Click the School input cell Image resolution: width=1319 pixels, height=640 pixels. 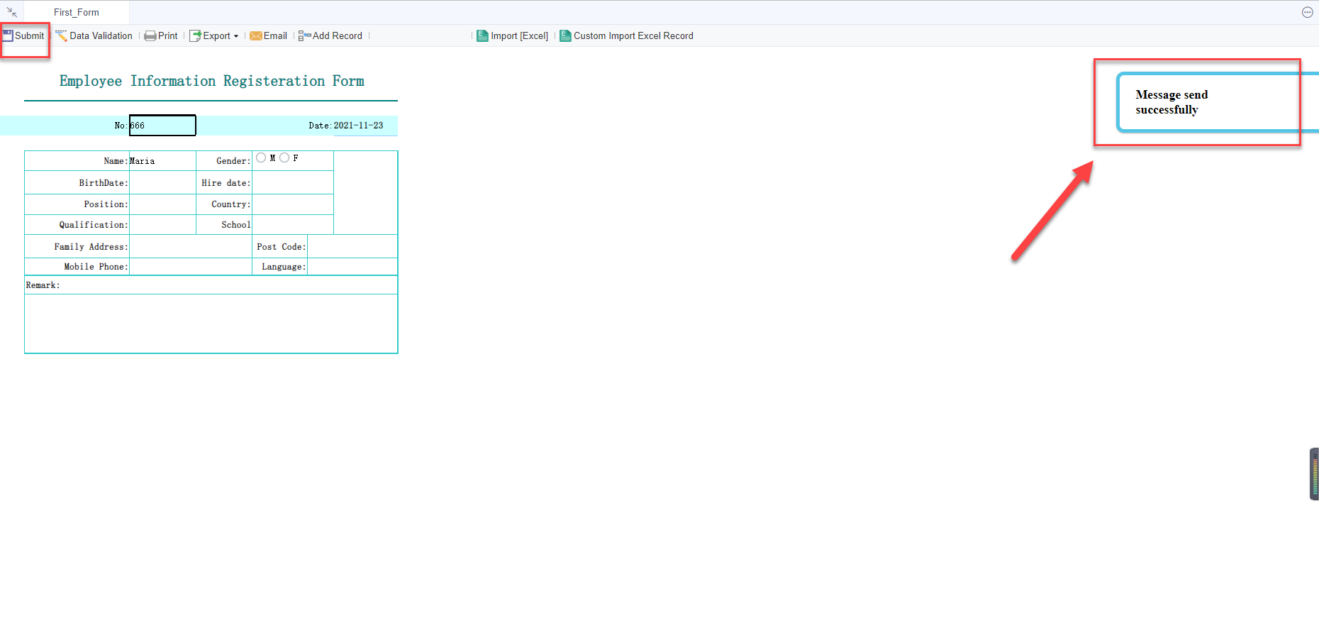tap(293, 225)
